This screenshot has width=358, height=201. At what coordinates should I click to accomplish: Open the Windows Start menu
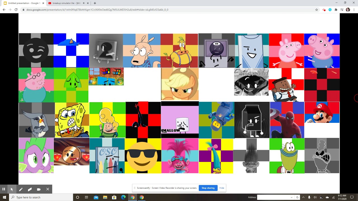click(4, 197)
